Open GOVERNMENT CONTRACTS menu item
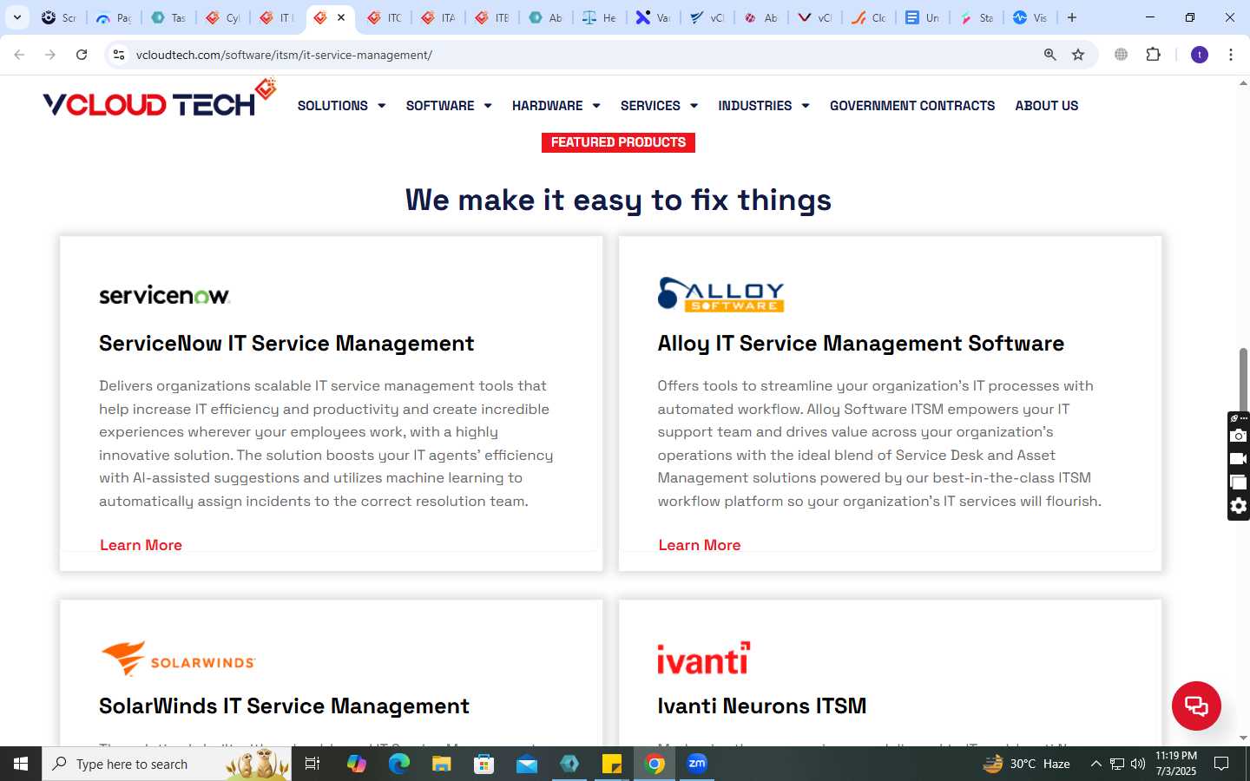 912,106
